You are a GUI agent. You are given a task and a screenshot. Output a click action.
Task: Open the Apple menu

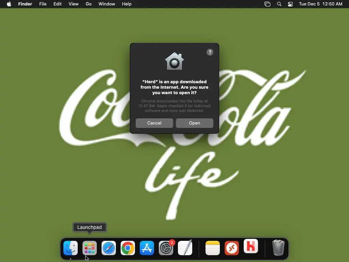(x=9, y=4)
